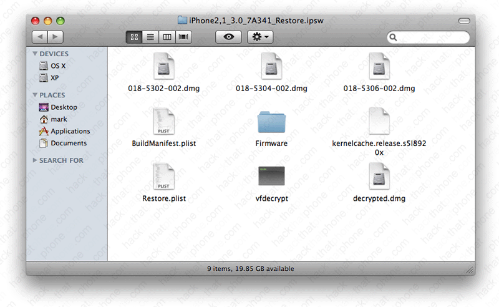Screen dimensions: 499x307
Task: Collapse the PLACES sidebar section
Action: coord(35,95)
